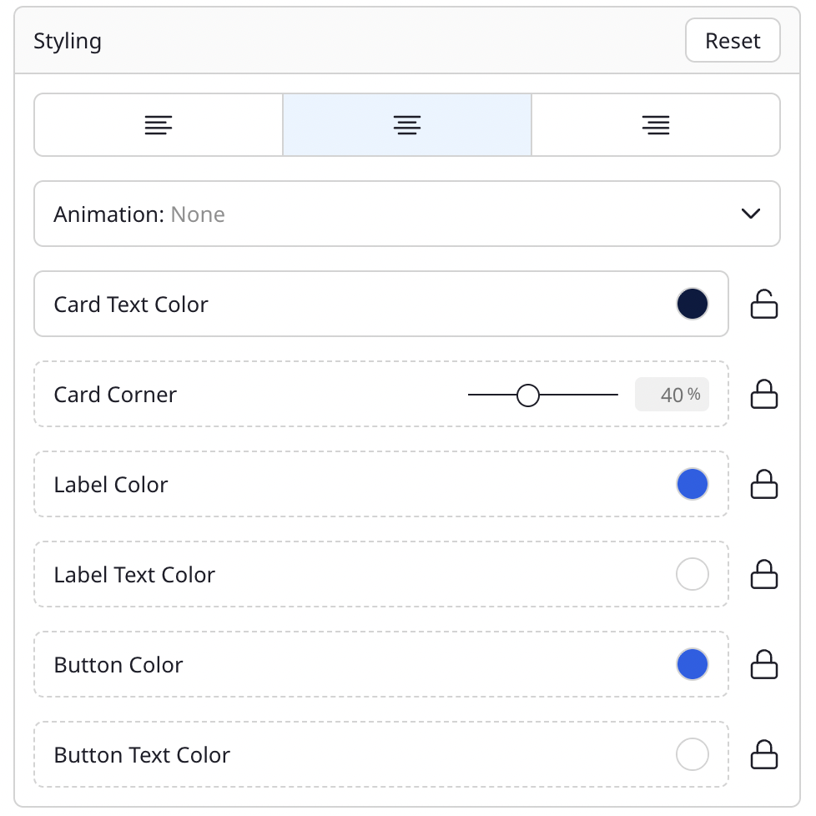Image resolution: width=816 pixels, height=816 pixels.
Task: Click the Styling panel header
Action: point(68,40)
